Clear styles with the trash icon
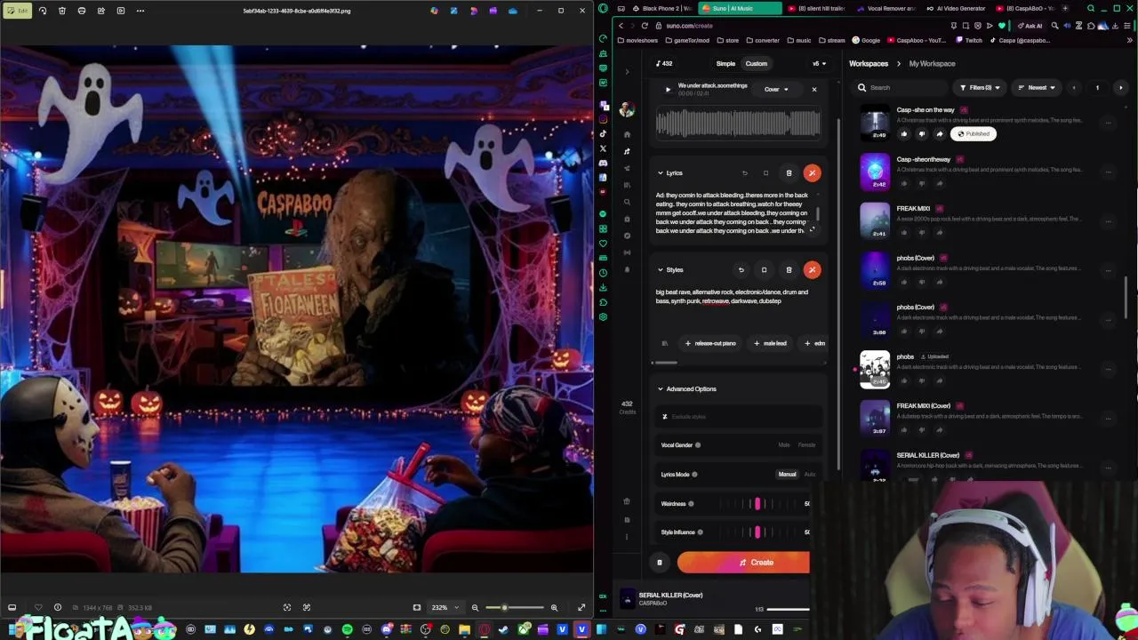Screen dimensions: 1138x640 point(789,270)
